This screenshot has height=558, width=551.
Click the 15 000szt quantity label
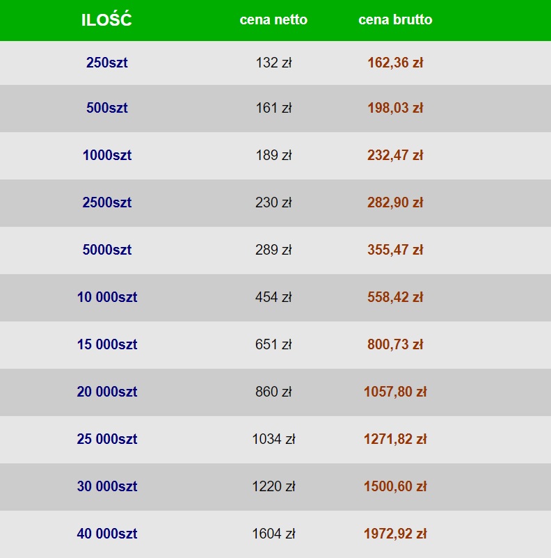(107, 345)
